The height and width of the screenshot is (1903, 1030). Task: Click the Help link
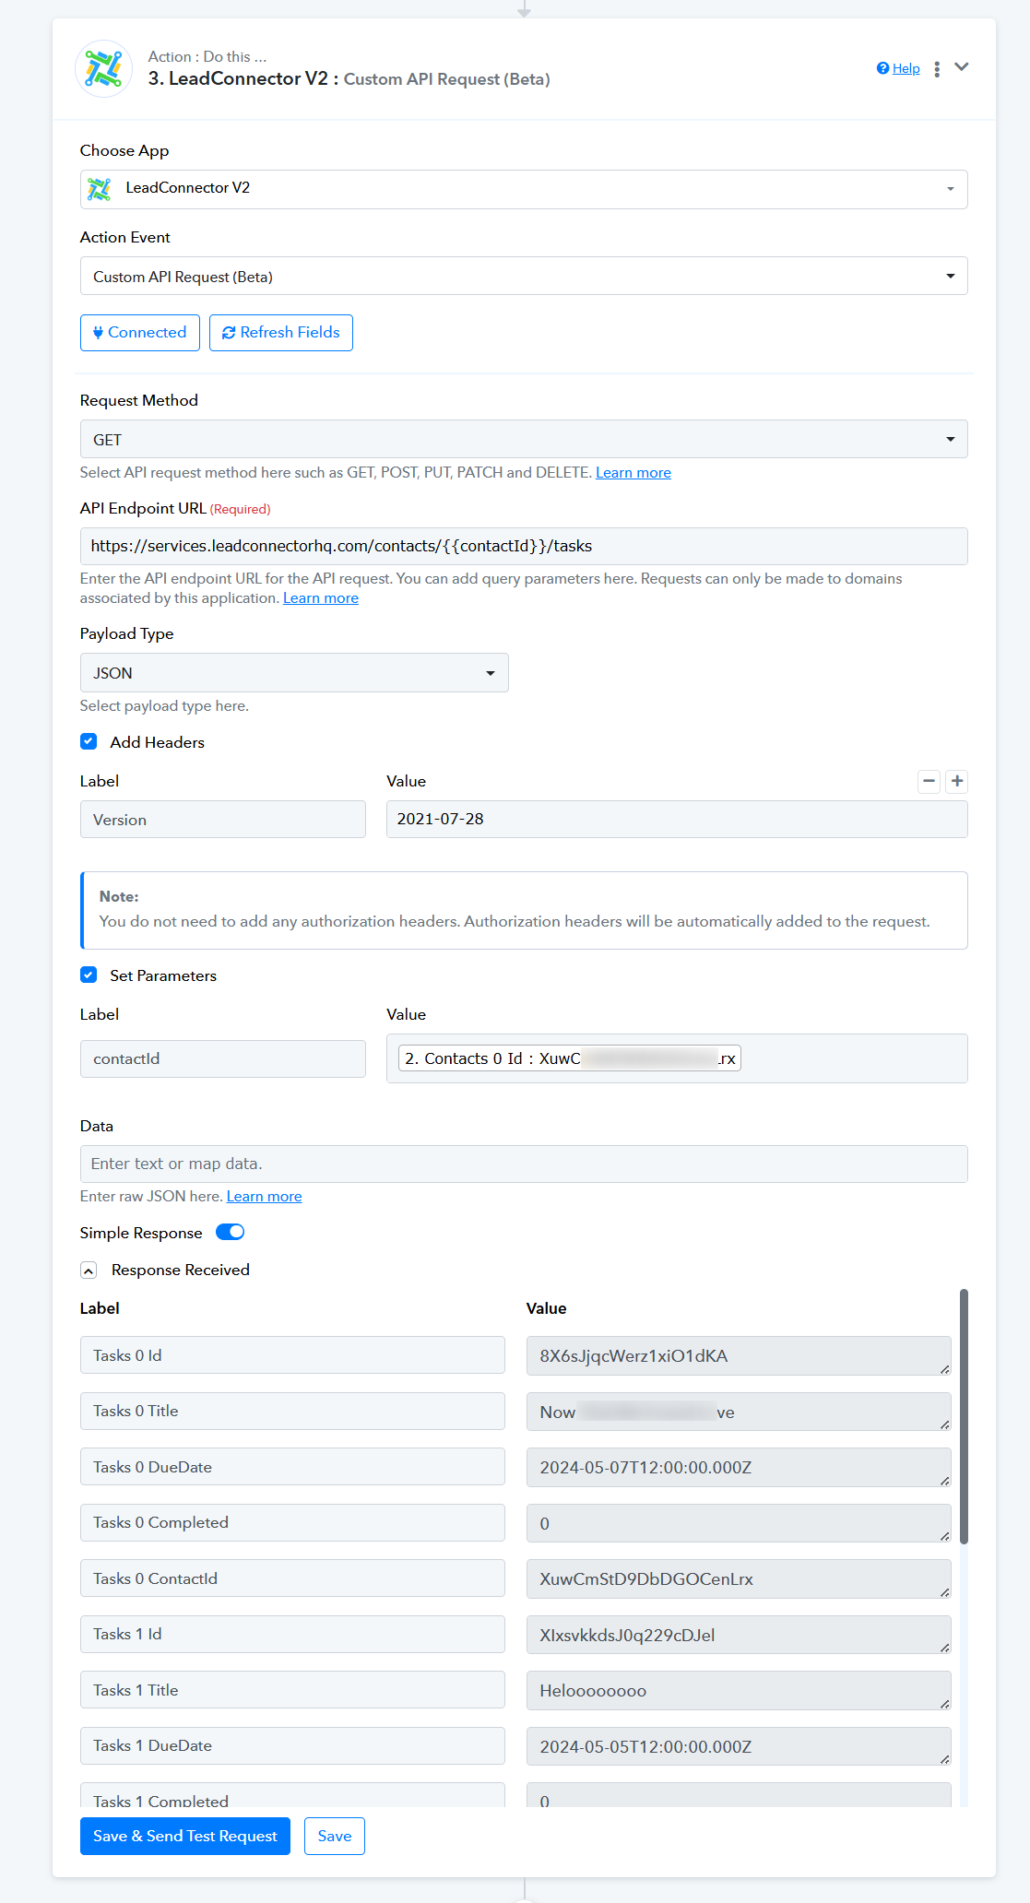[905, 68]
